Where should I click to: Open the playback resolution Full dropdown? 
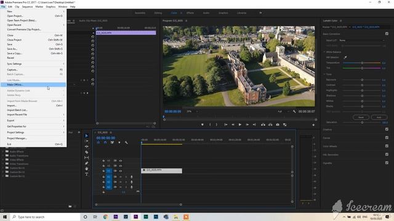point(283,111)
